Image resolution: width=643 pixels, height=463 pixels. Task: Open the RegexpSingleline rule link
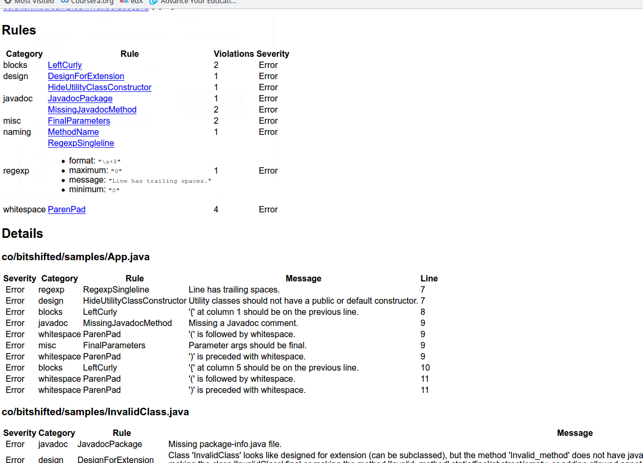(x=81, y=143)
